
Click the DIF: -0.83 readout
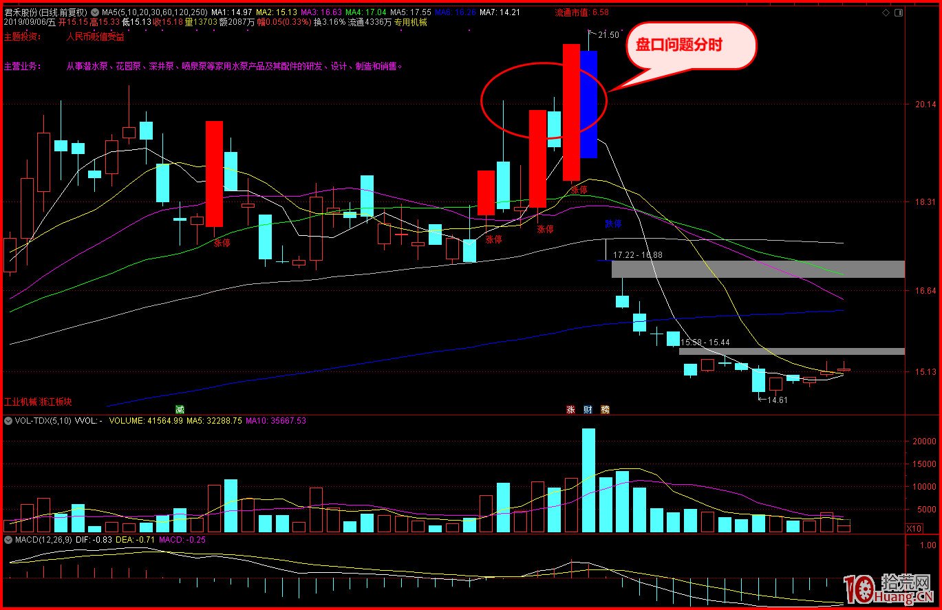click(93, 540)
